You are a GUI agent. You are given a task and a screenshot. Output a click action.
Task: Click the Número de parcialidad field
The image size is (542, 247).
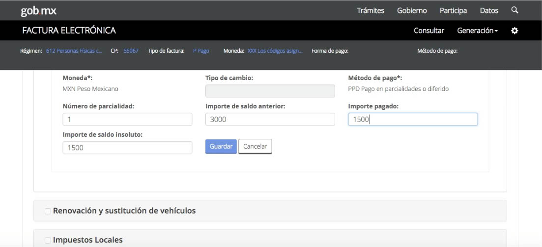pos(127,120)
